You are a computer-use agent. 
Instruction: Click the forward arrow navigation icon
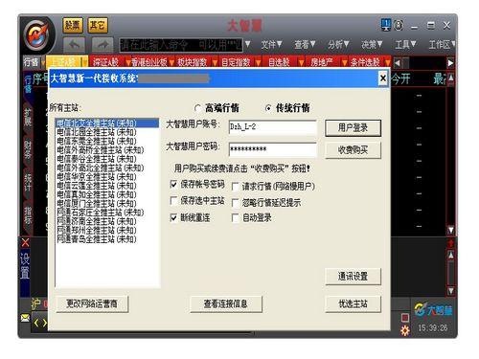103,45
